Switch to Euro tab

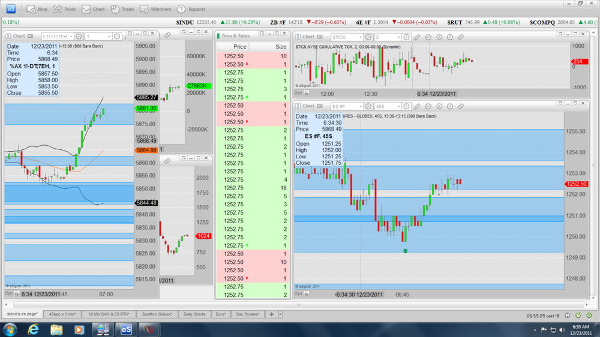tap(221, 314)
